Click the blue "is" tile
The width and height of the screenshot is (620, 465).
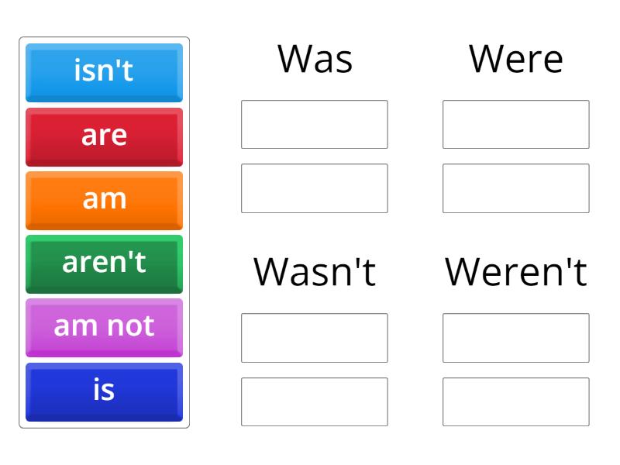[104, 391]
